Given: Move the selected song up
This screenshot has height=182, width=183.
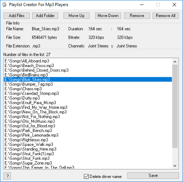Looking at the screenshot, I should (76, 16).
